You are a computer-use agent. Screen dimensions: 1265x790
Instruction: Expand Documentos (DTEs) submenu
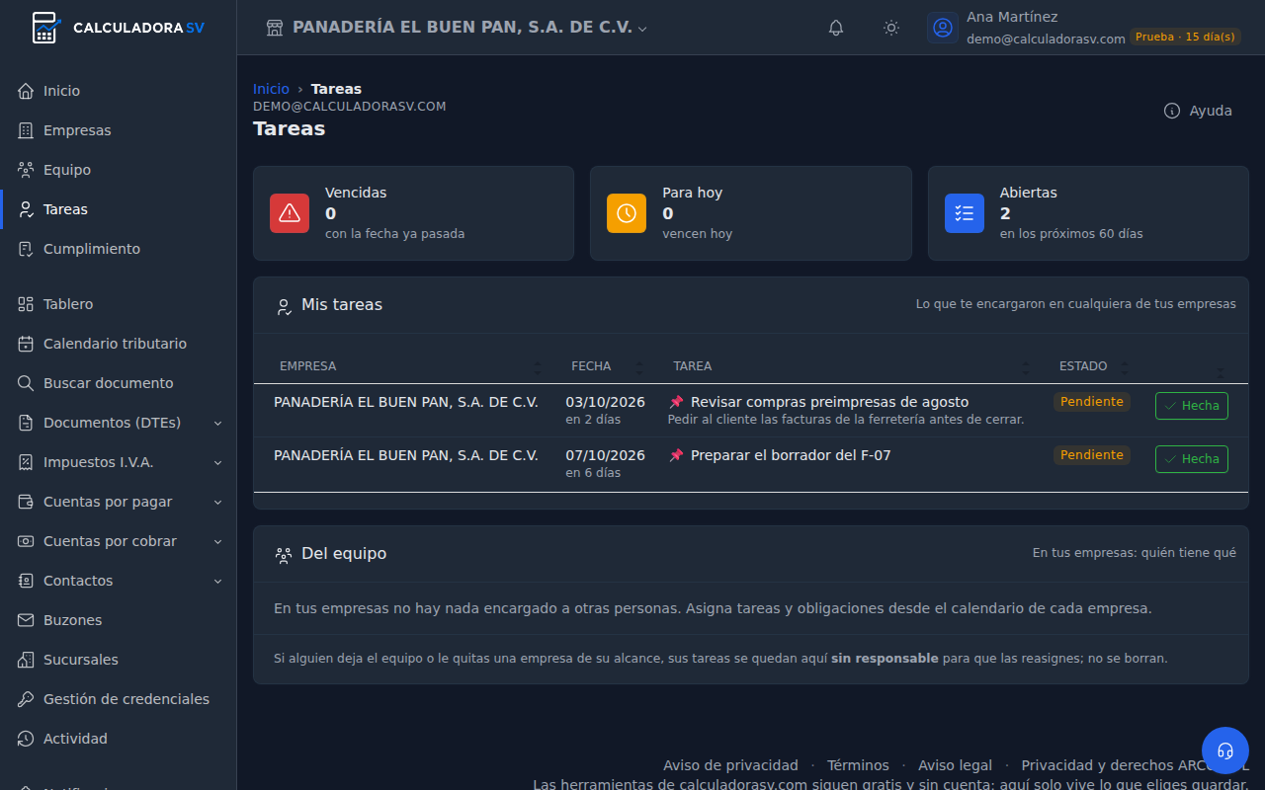point(217,423)
